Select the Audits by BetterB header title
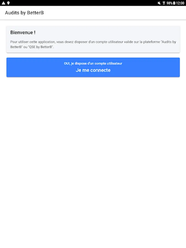The width and height of the screenshot is (186, 248). 24,13
